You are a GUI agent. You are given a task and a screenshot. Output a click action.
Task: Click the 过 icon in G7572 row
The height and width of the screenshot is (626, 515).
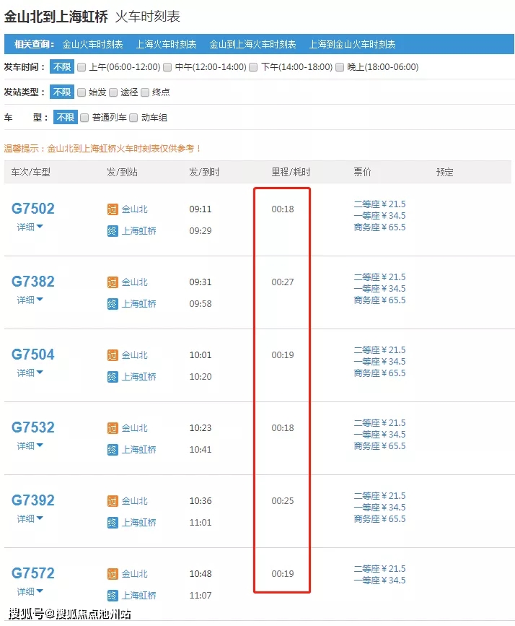tap(113, 574)
